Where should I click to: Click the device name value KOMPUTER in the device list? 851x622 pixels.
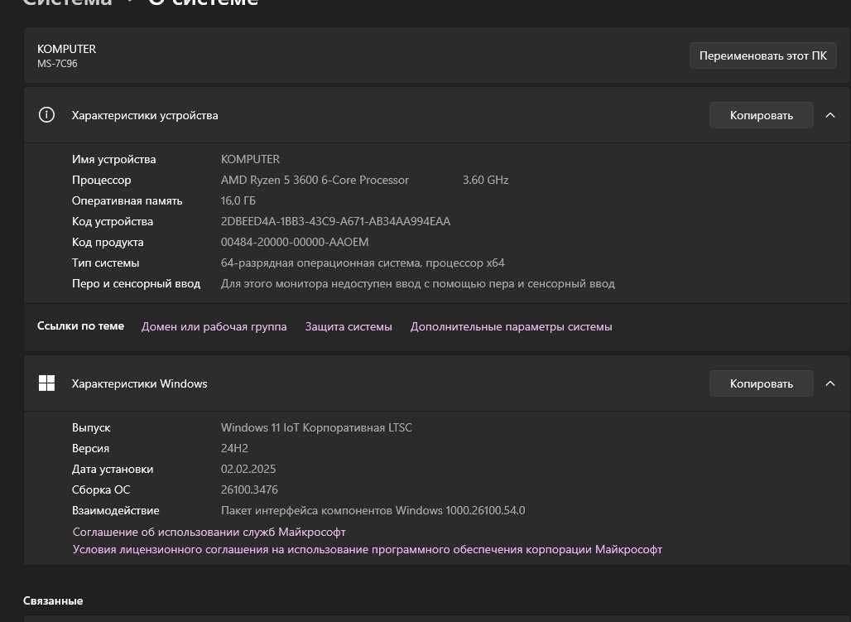250,159
